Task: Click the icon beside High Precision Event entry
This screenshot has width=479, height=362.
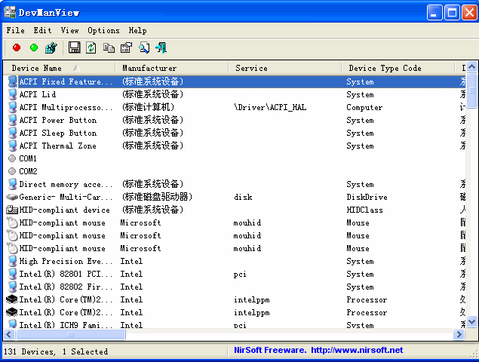Action: pyautogui.click(x=12, y=261)
